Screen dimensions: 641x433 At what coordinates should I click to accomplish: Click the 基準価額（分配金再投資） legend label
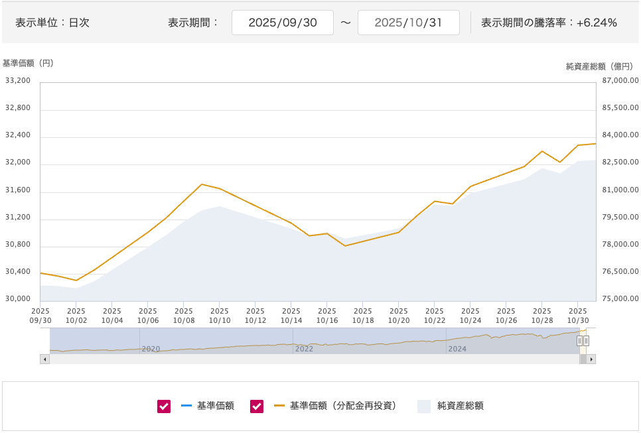343,406
